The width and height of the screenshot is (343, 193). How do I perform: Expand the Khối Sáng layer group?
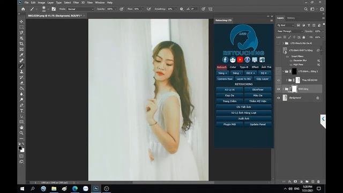pos(284,89)
